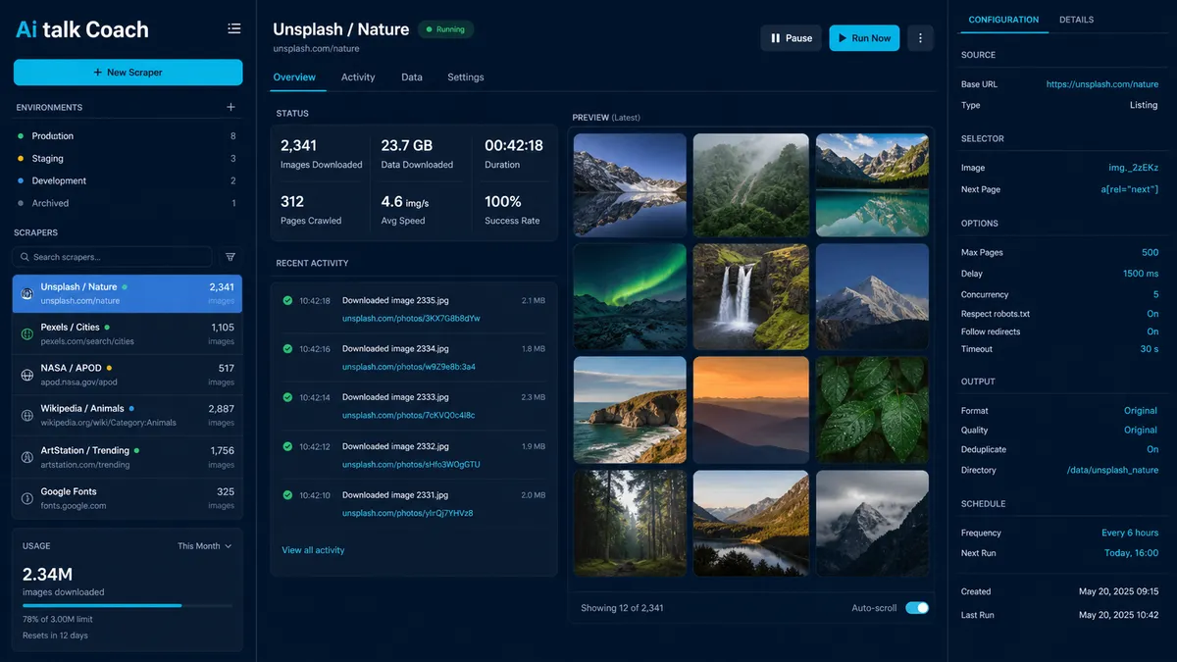
Task: Switch to the Activity tab
Action: [x=358, y=77]
